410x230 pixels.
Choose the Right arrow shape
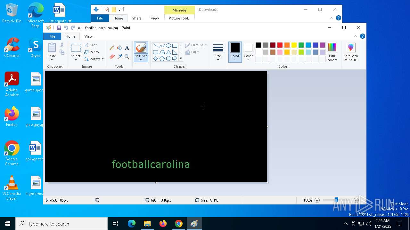[x=175, y=58]
